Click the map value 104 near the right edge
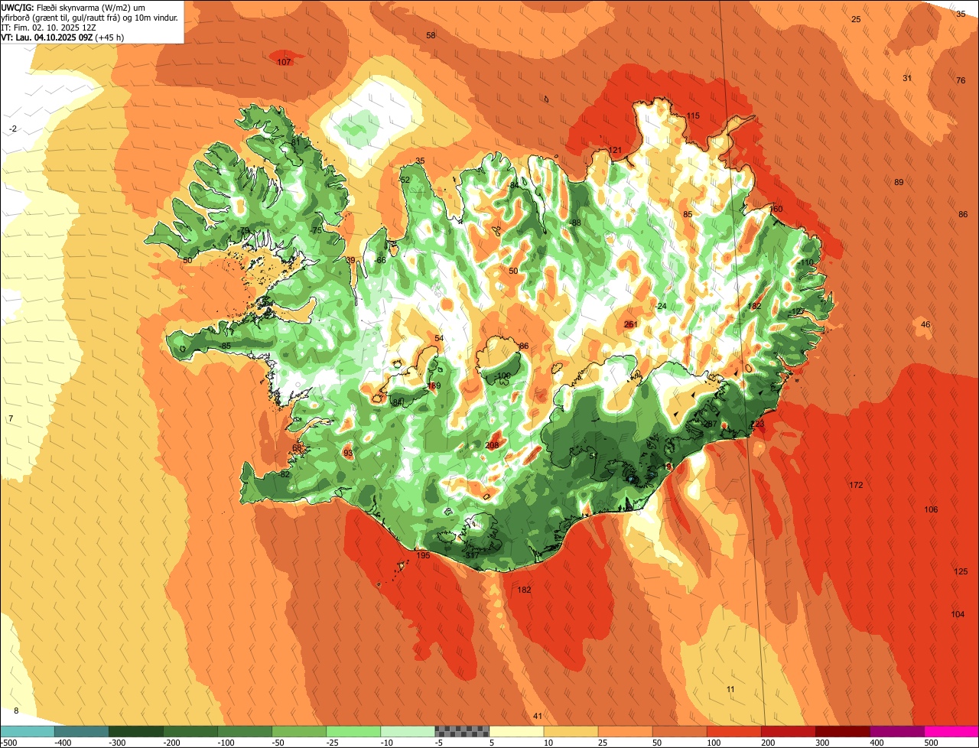The image size is (979, 748). point(958,614)
